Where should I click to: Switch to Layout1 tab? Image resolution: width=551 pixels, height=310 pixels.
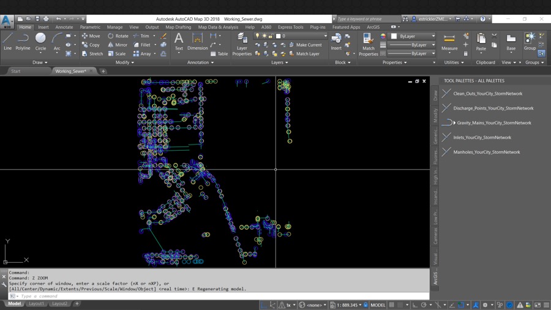(x=36, y=303)
